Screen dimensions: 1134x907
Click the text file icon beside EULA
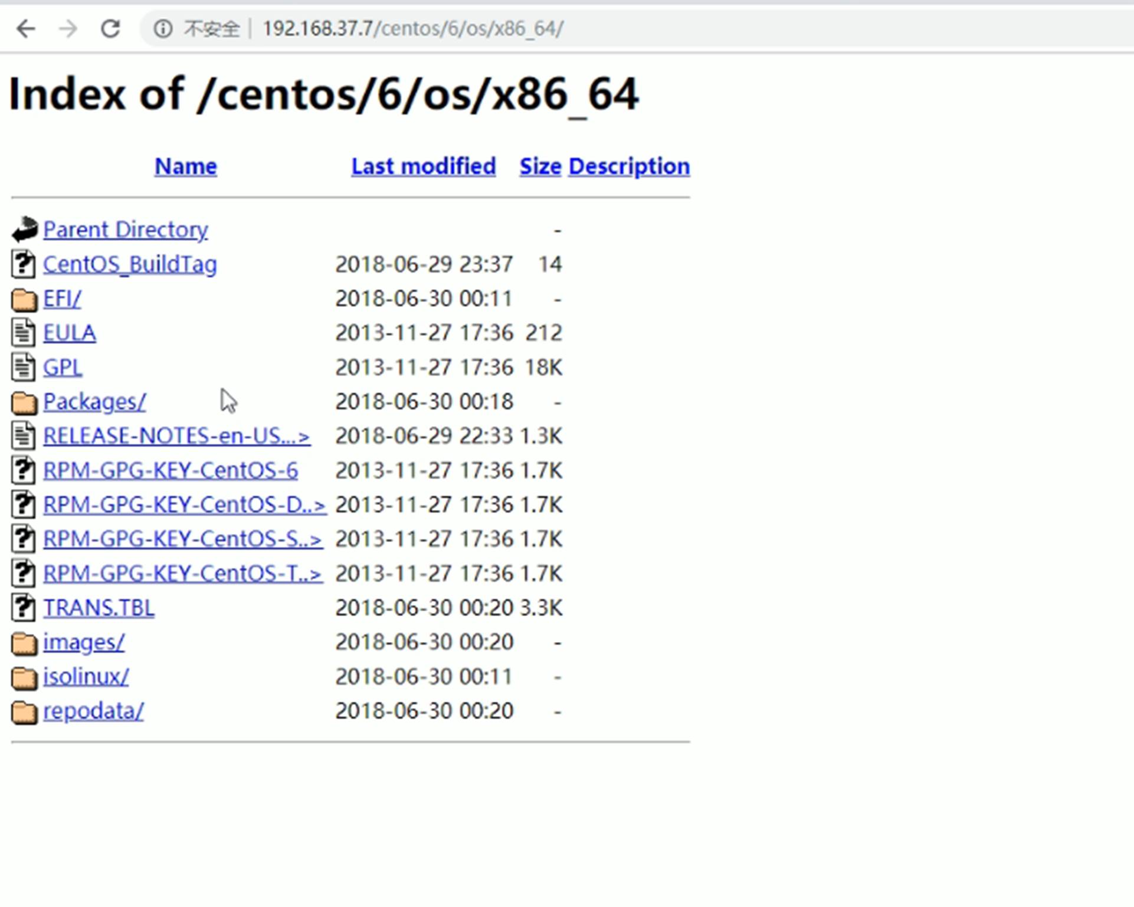coord(24,333)
